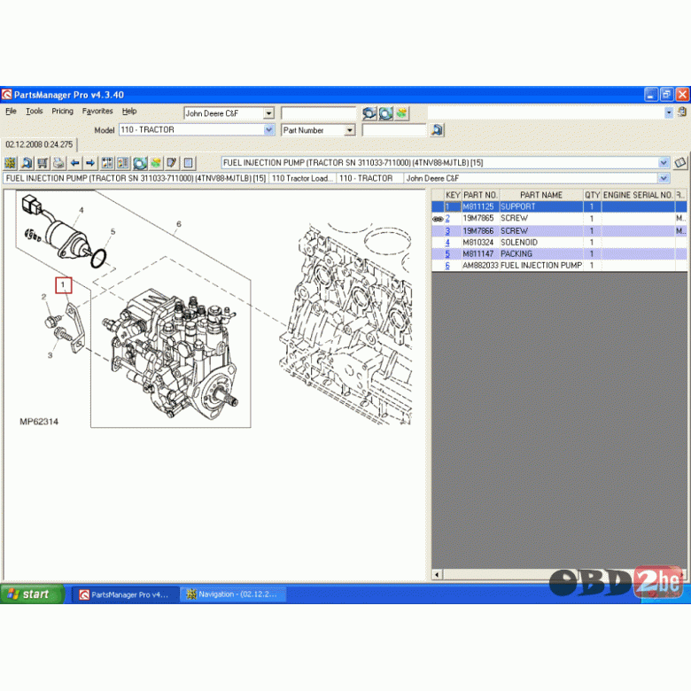The width and height of the screenshot is (691, 691).
Task: Click key link 4 in parts list
Action: tap(447, 243)
